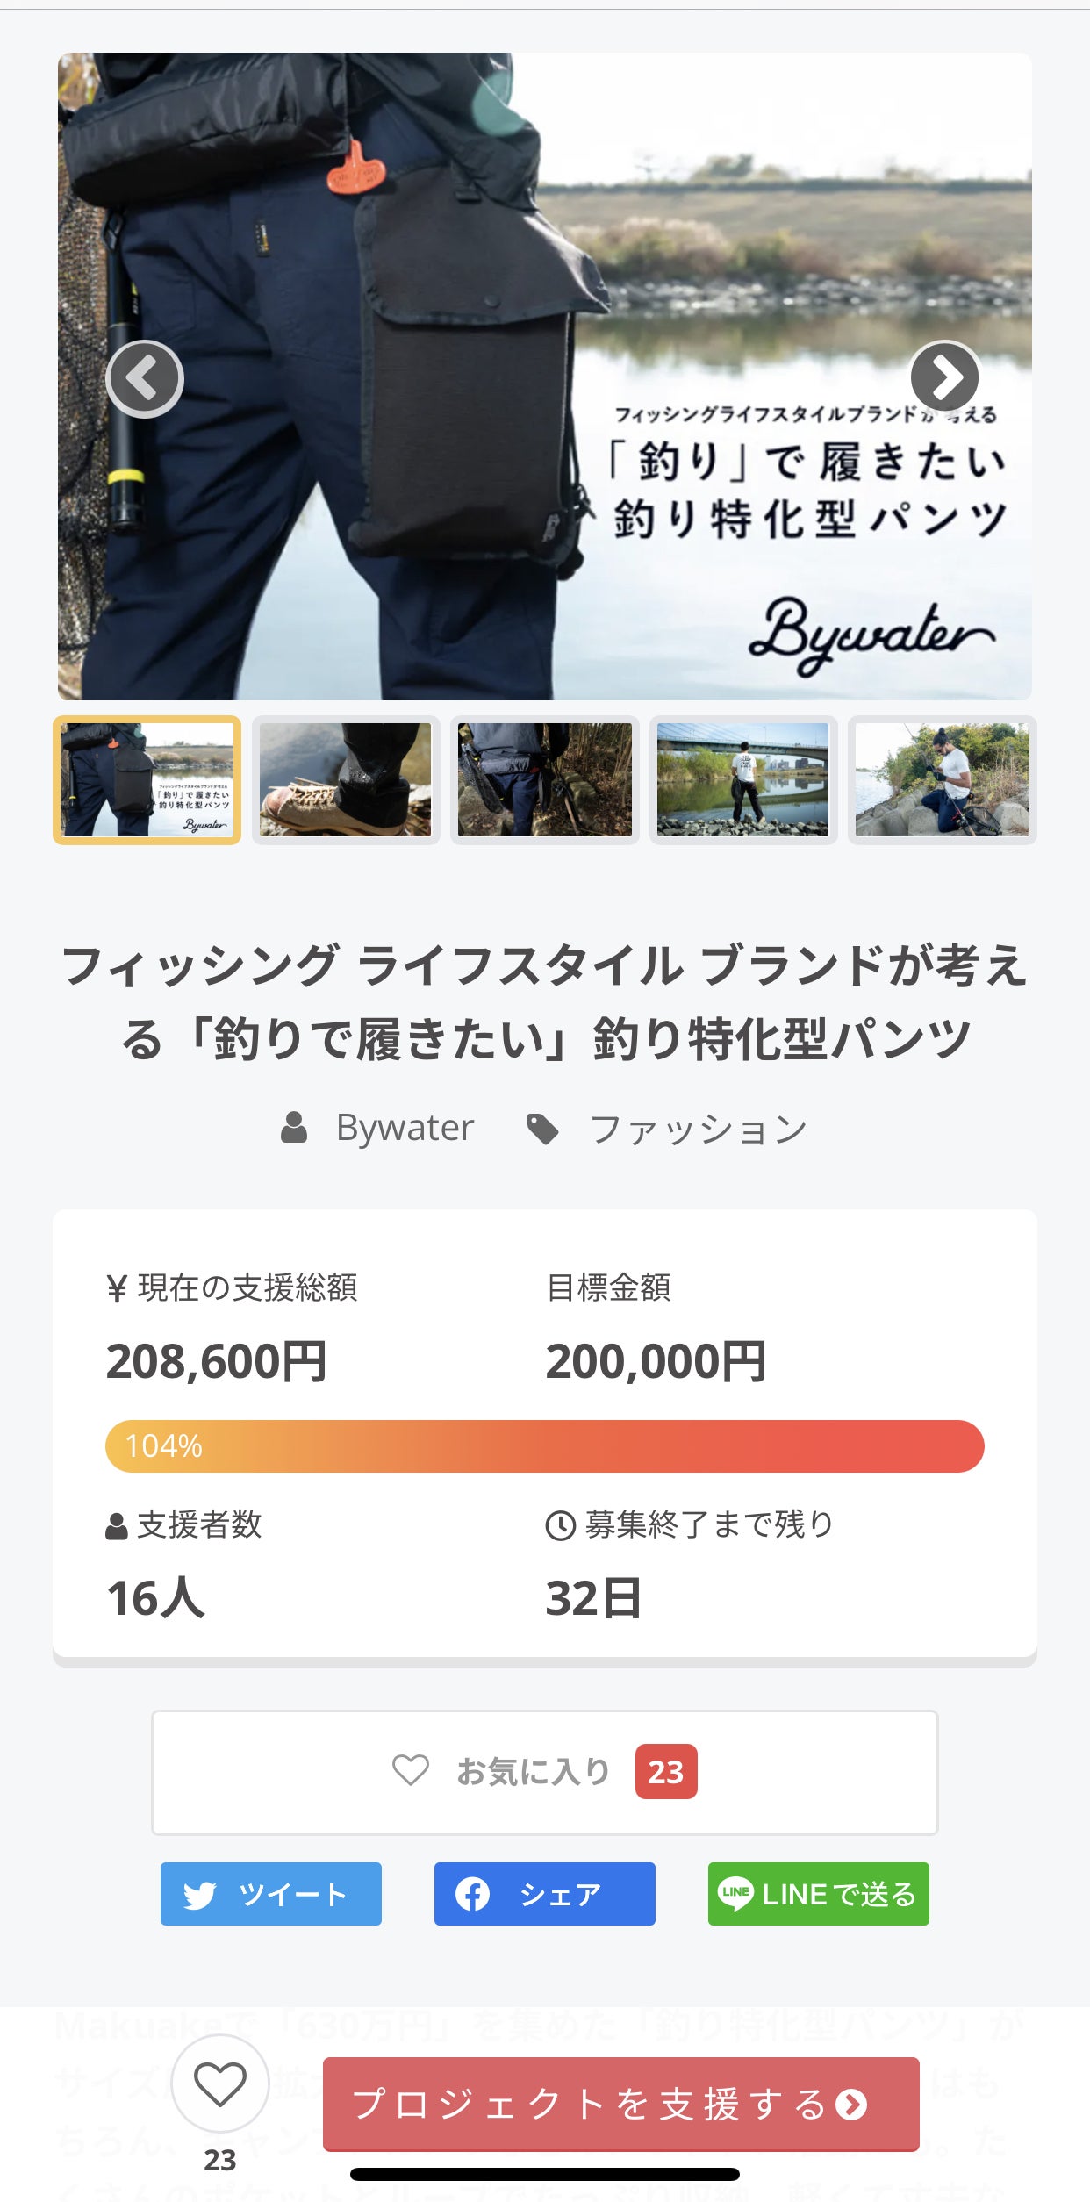Select fifth thumbnail of man crouching
Screen dimensions: 1090x2202
(942, 779)
